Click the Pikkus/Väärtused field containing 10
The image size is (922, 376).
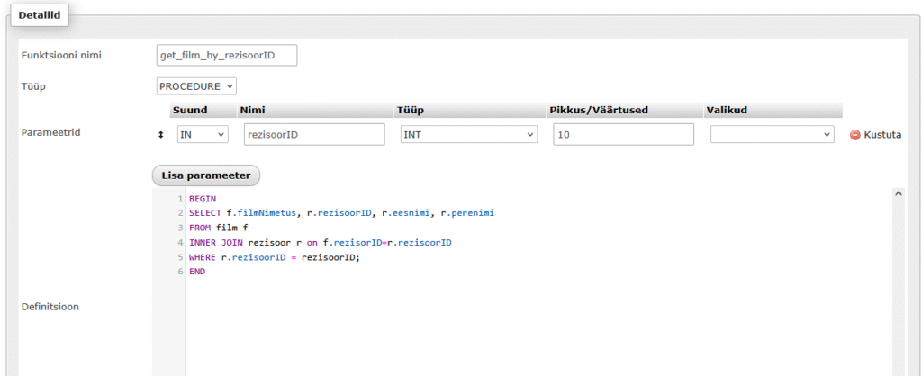[x=623, y=134]
